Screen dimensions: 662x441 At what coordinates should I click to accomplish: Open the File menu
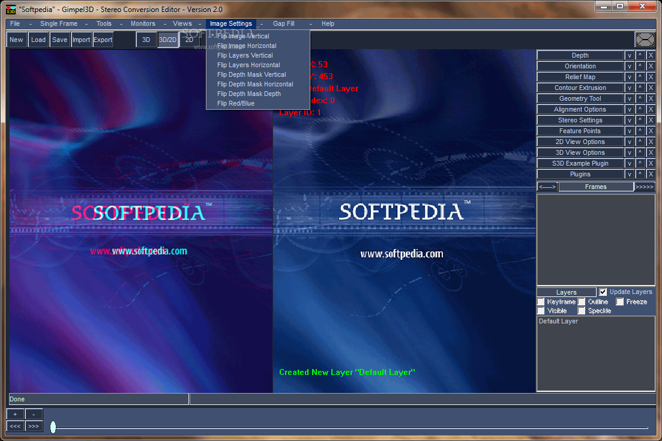point(15,23)
